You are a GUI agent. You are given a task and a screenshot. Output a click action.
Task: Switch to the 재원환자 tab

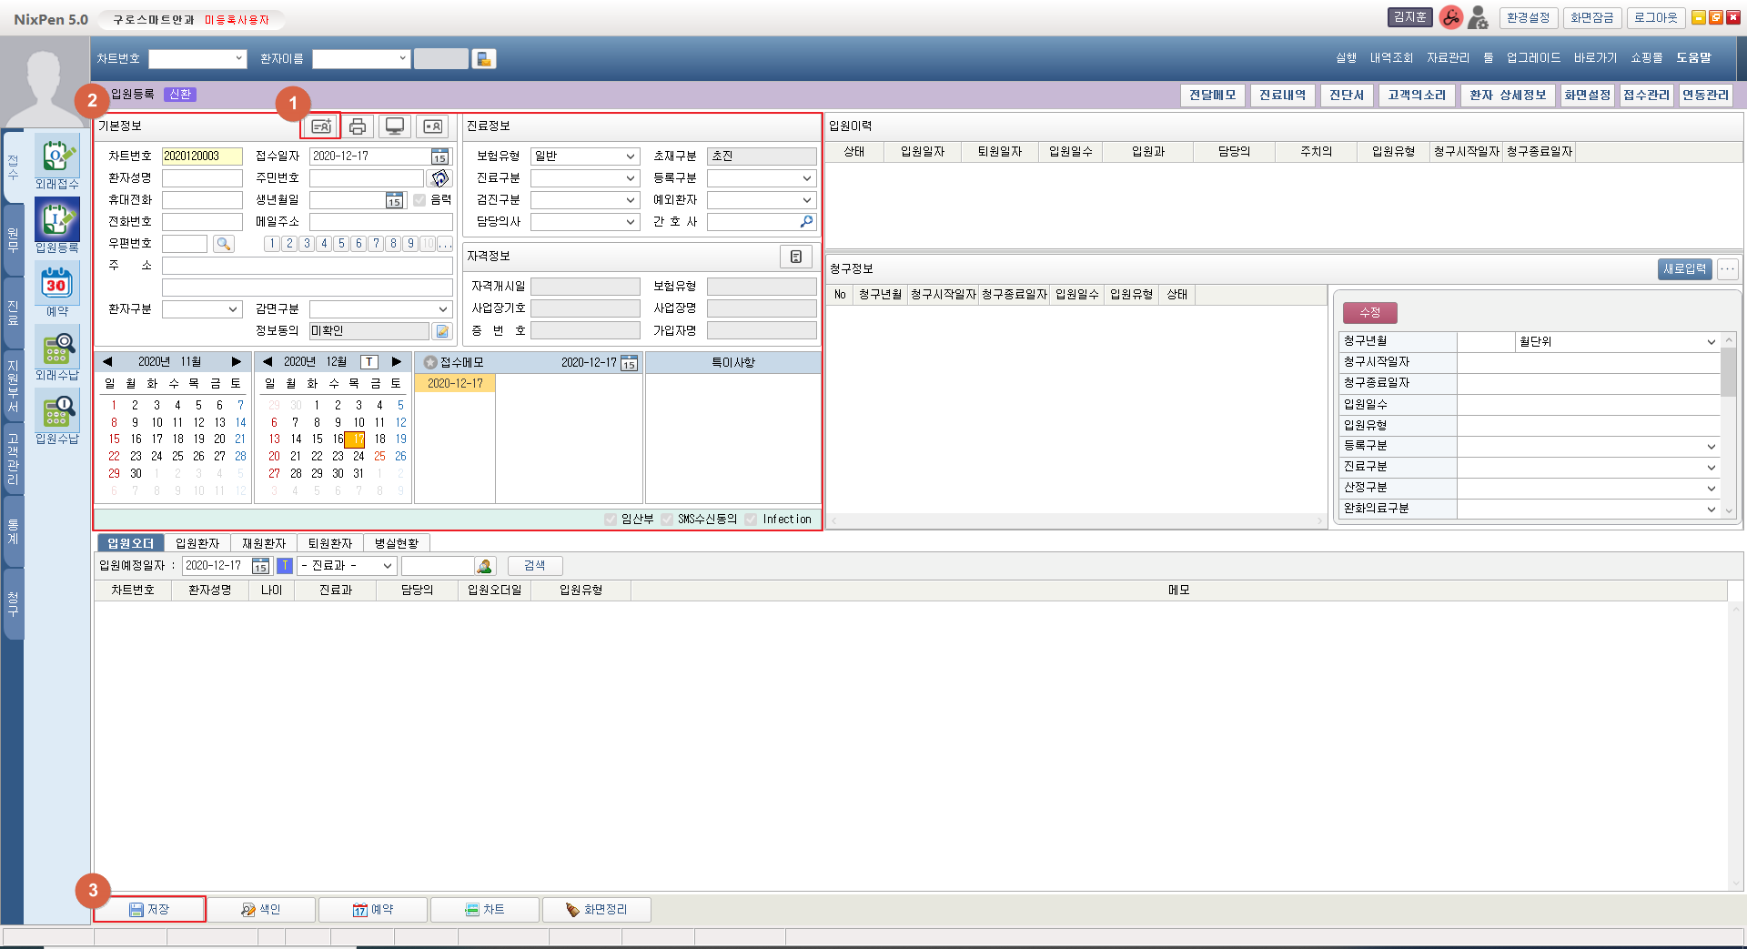264,543
